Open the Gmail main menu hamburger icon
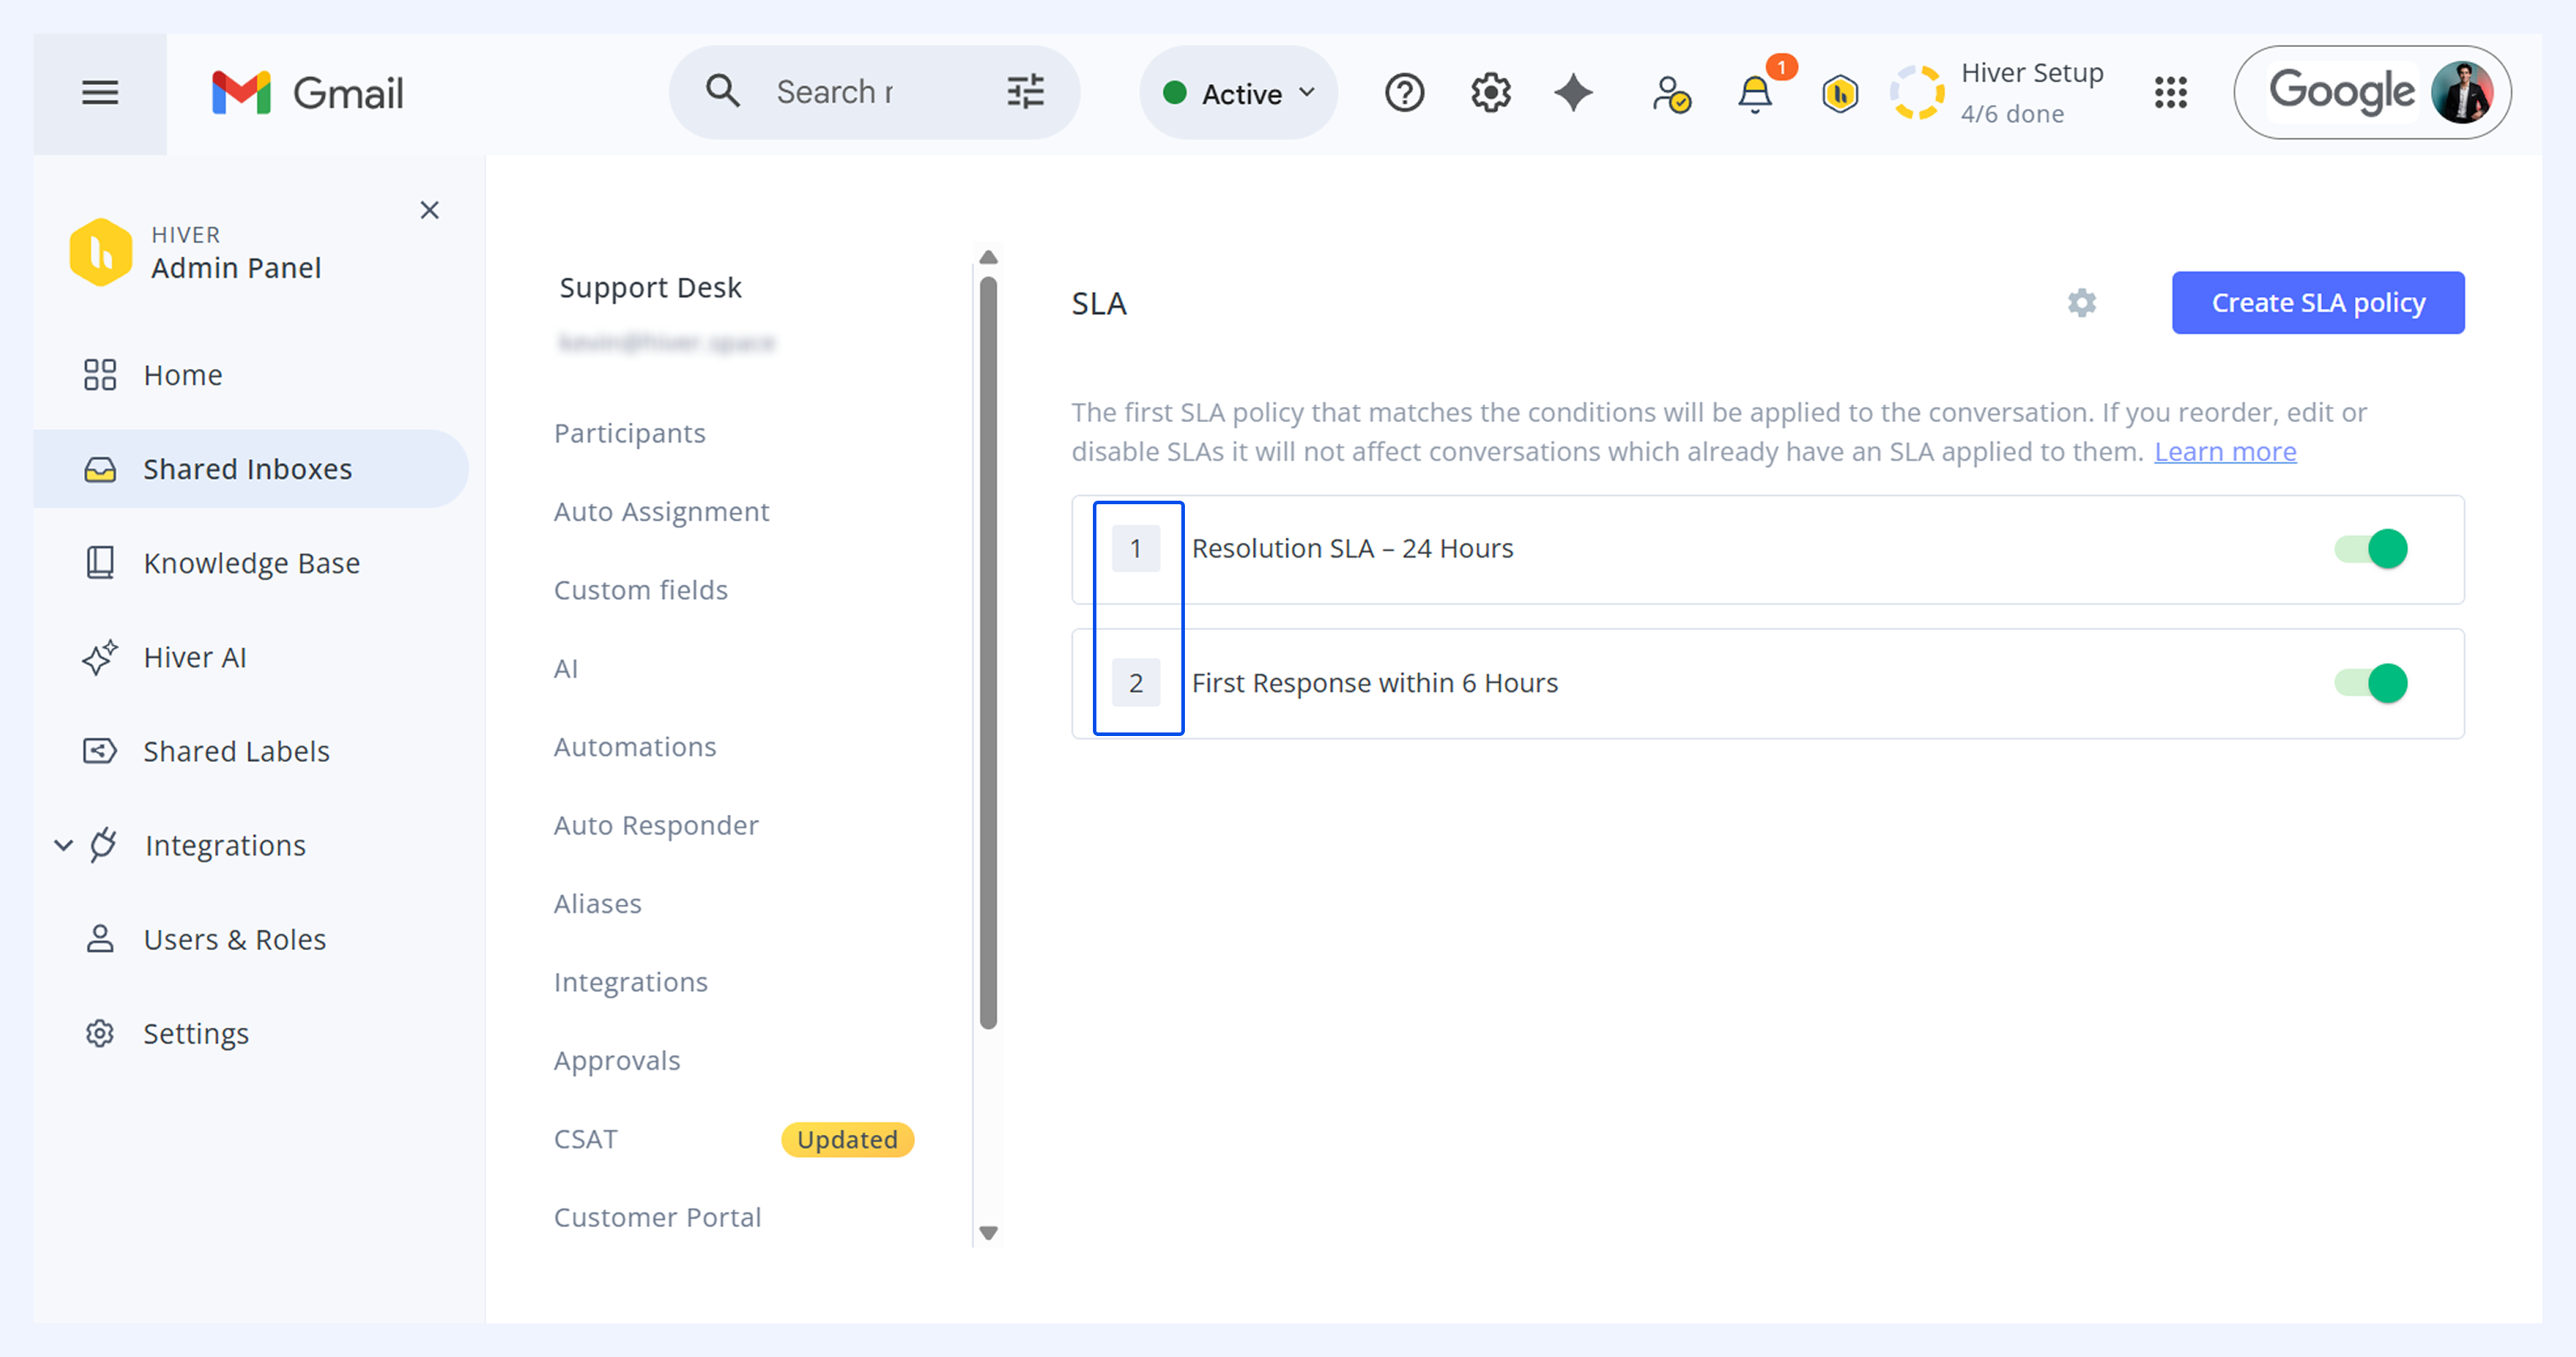Image resolution: width=2576 pixels, height=1357 pixels. click(x=100, y=93)
